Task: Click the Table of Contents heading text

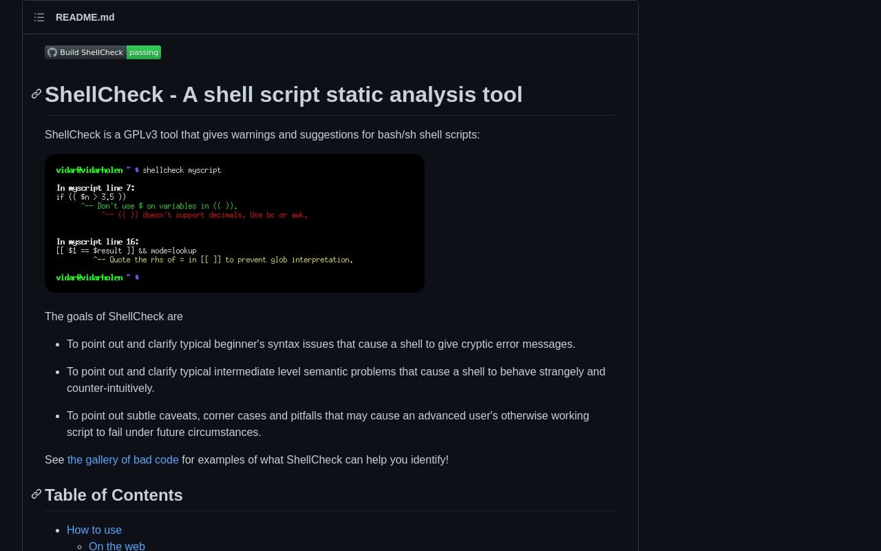Action: pyautogui.click(x=114, y=495)
